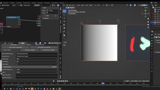Jump to timeline end frame

(67, 81)
